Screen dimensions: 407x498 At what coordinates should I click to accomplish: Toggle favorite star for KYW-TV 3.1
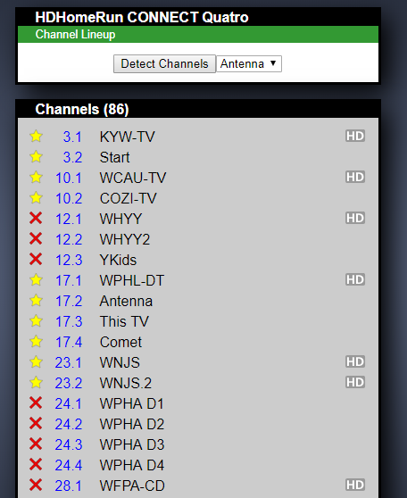[x=36, y=137]
